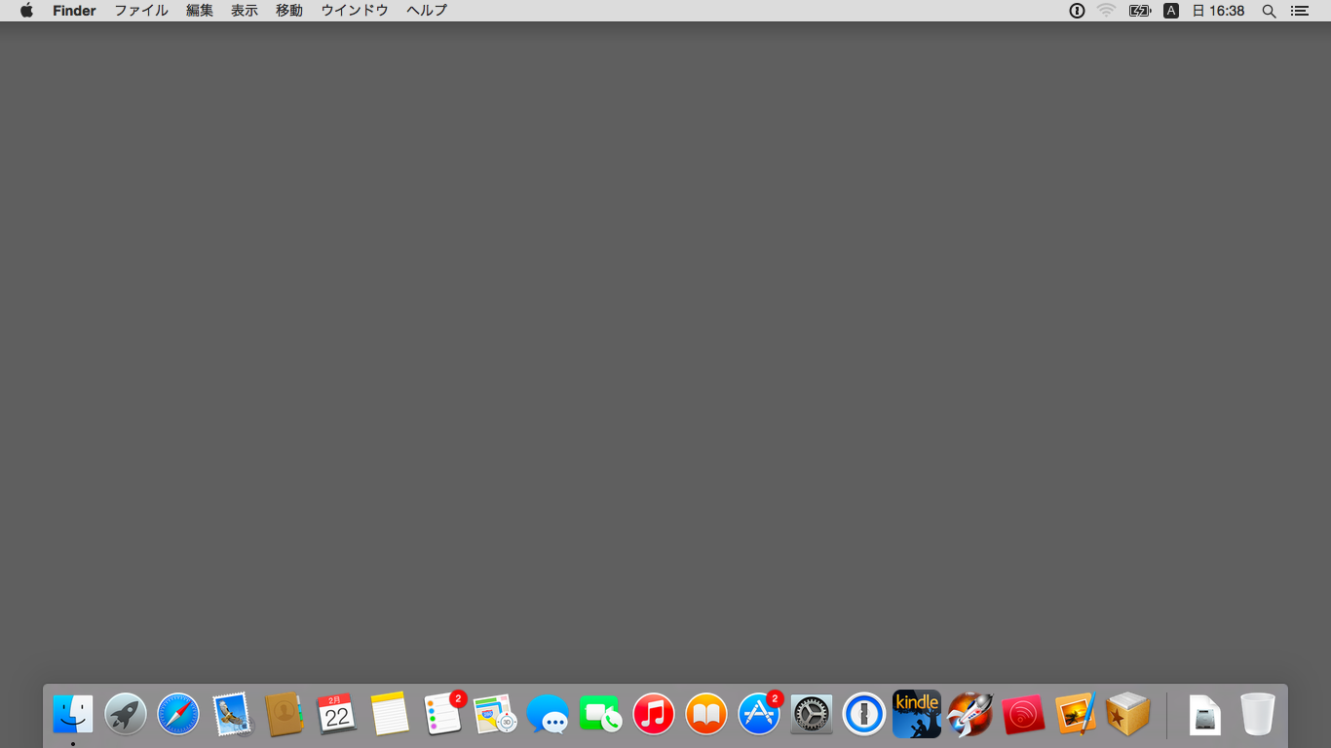Launch Safari from the Dock
The image size is (1331, 748).
click(178, 714)
